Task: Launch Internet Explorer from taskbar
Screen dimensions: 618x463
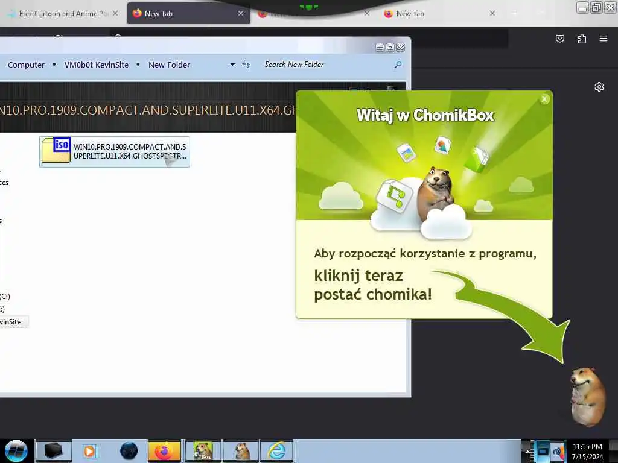Action: click(x=277, y=451)
